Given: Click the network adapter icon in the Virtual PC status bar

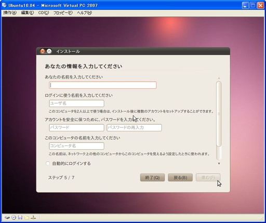Looking at the screenshot, I should pos(33,217).
